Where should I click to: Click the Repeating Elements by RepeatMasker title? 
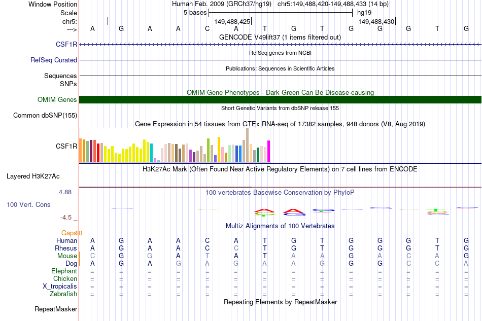point(281,302)
